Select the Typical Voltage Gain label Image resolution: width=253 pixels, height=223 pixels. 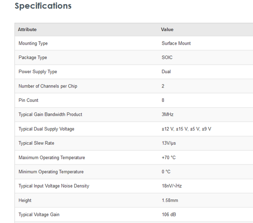click(x=39, y=215)
